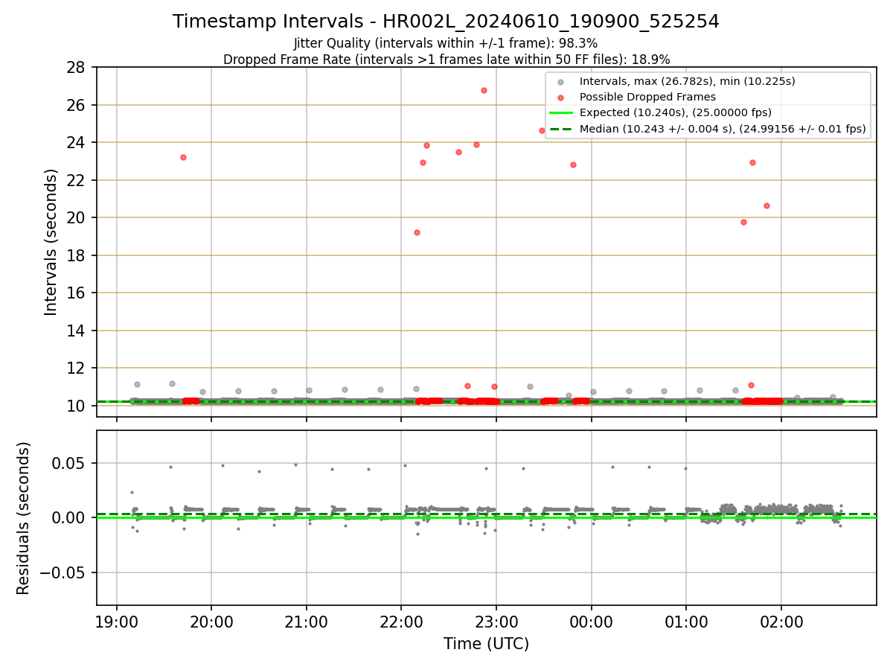Viewport: 893px width, 670px height.
Task: Select the 'Dropped Frame Rate' 18.9% subtitle line
Action: pyautogui.click(x=446, y=60)
